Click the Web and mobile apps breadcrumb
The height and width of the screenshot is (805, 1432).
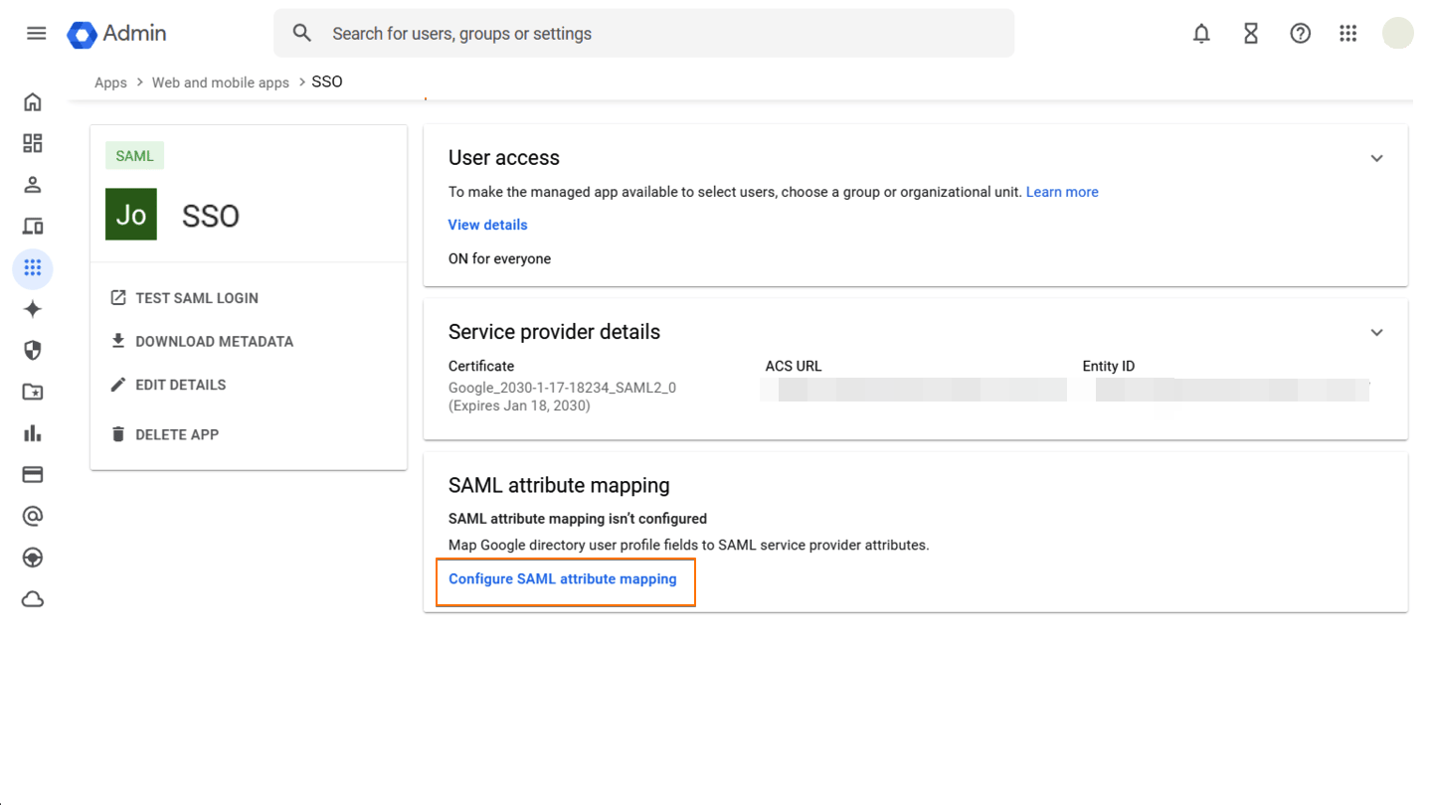[220, 81]
